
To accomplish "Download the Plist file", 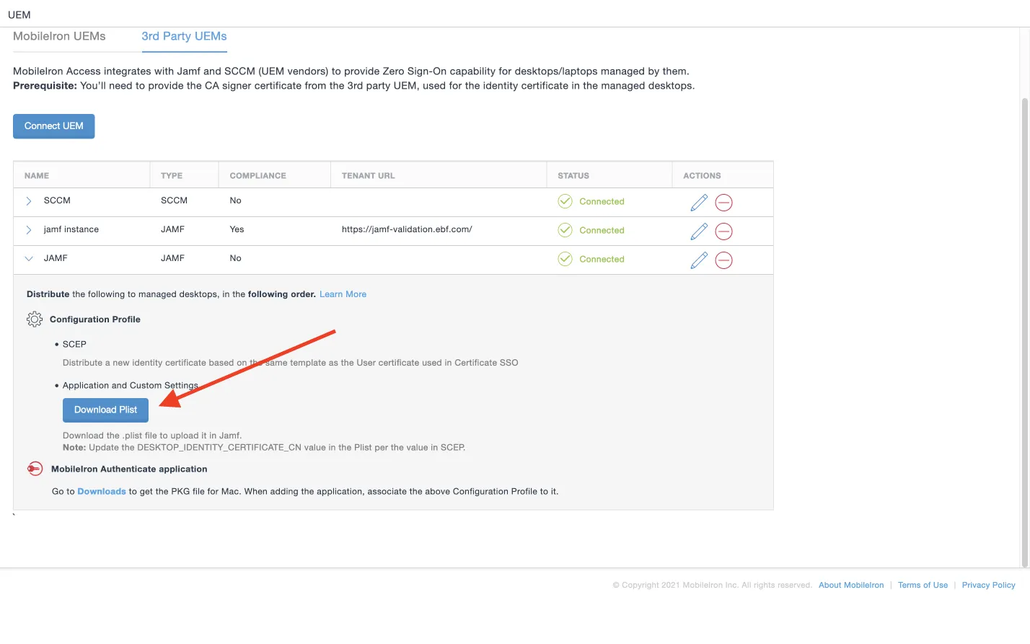I will click(x=105, y=410).
